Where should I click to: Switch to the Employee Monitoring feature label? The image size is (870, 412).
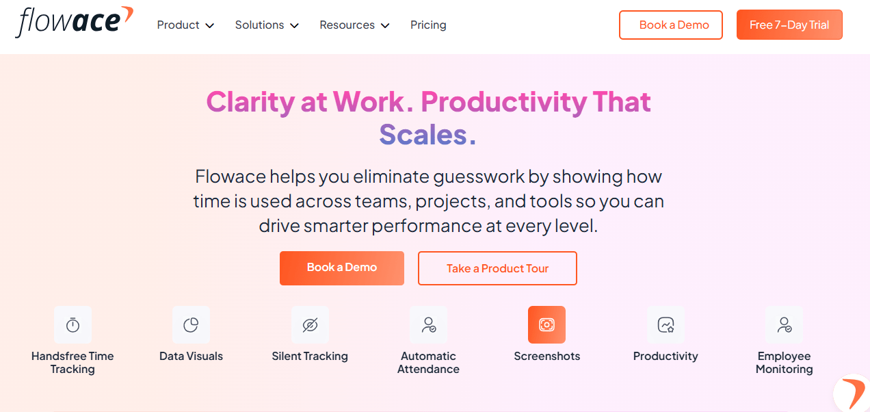point(784,363)
